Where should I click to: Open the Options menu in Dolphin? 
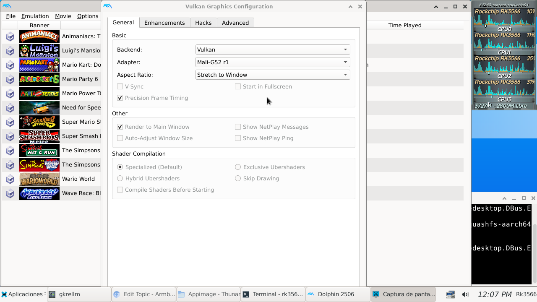[x=88, y=16]
